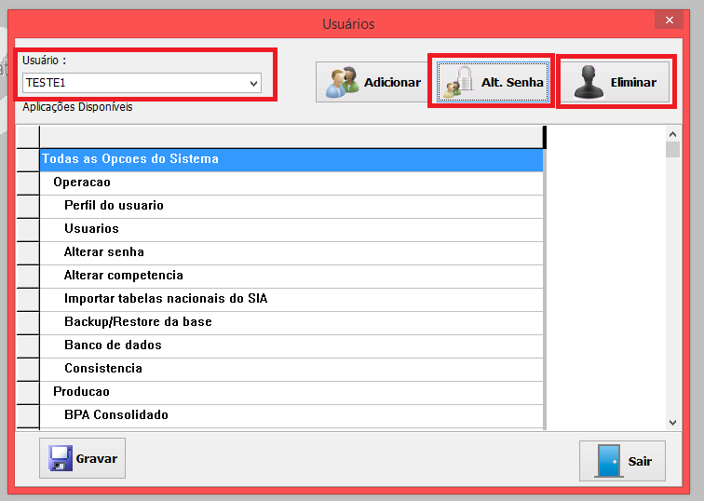Choose Perfil do usuario in the list
The height and width of the screenshot is (501, 704).
coord(114,206)
